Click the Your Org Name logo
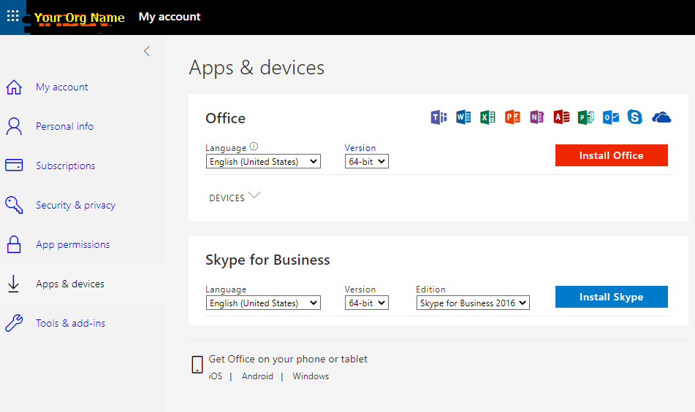695x412 pixels. pos(80,18)
